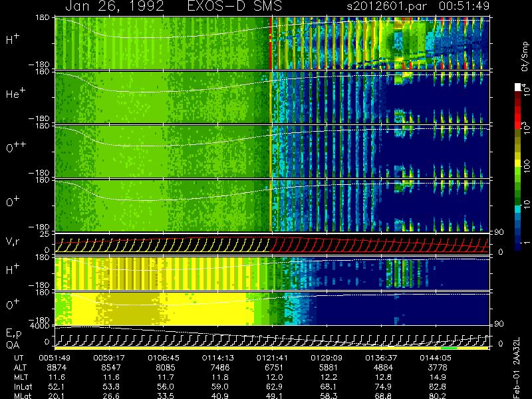Screen dimensions: 532x399
Task: Select the 'O++' panel label
Action: (x=15, y=147)
